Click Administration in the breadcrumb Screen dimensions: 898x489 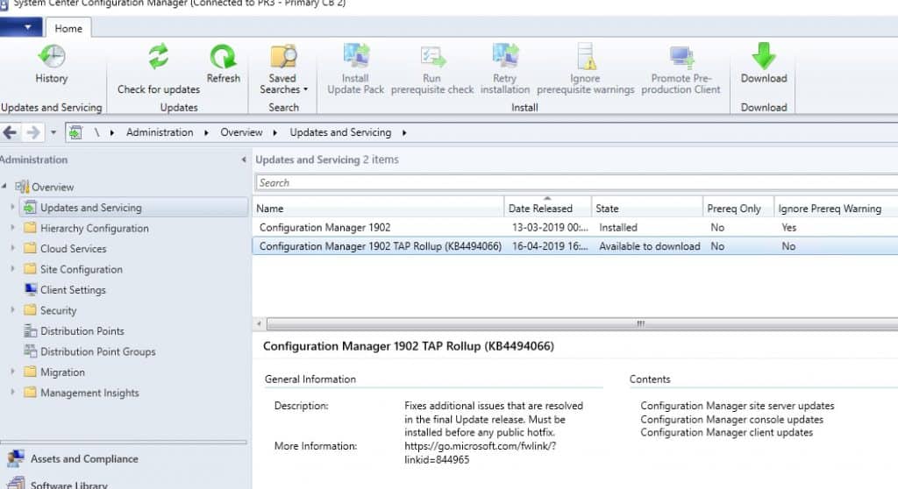click(x=160, y=133)
